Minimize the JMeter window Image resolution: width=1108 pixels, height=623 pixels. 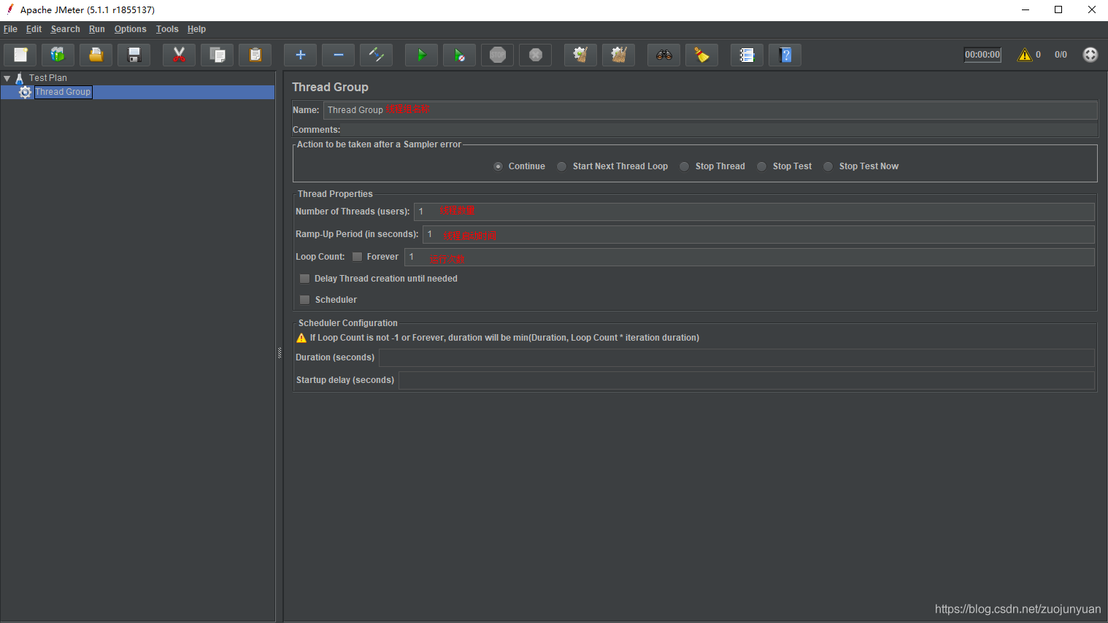point(1025,9)
